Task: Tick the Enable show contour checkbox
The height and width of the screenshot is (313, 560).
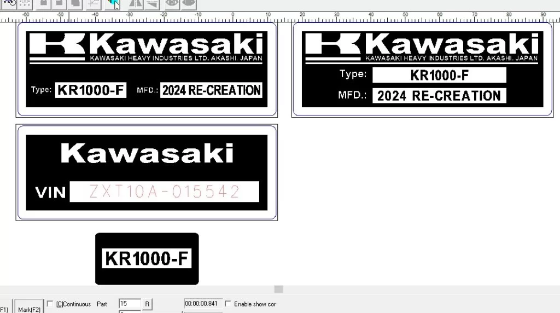Action: 228,304
